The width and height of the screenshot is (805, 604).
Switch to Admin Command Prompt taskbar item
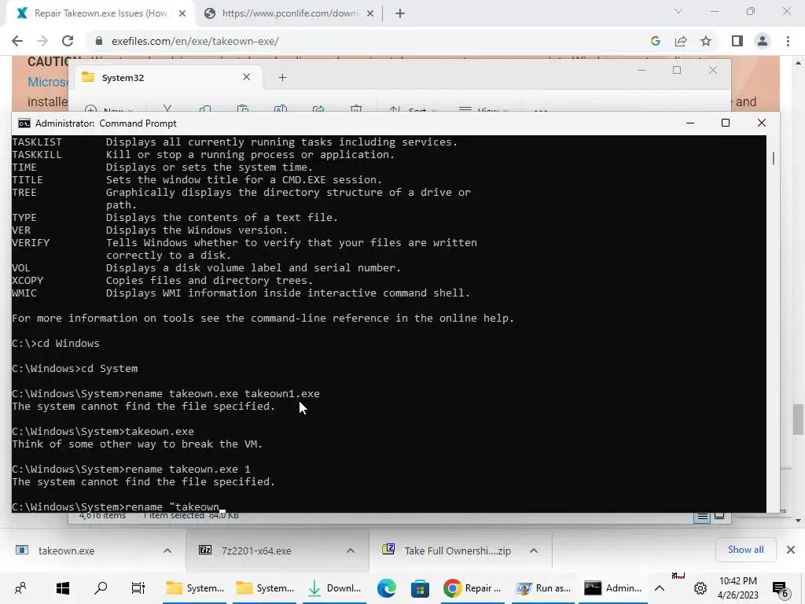pos(613,588)
